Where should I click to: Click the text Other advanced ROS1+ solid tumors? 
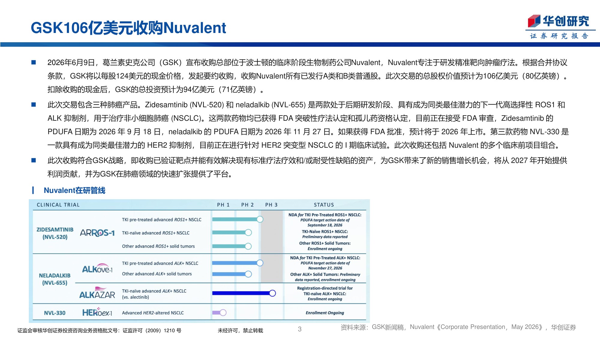coord(158,246)
